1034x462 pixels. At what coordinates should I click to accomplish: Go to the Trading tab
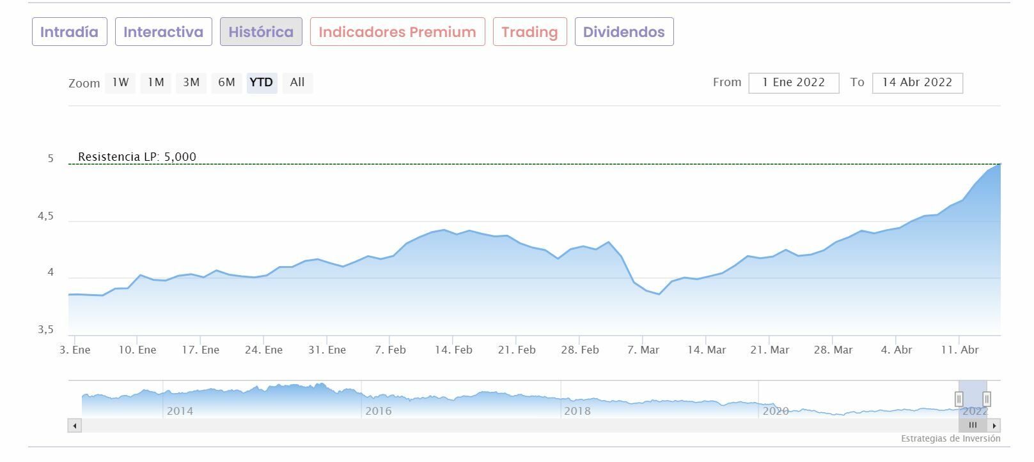pyautogui.click(x=529, y=32)
